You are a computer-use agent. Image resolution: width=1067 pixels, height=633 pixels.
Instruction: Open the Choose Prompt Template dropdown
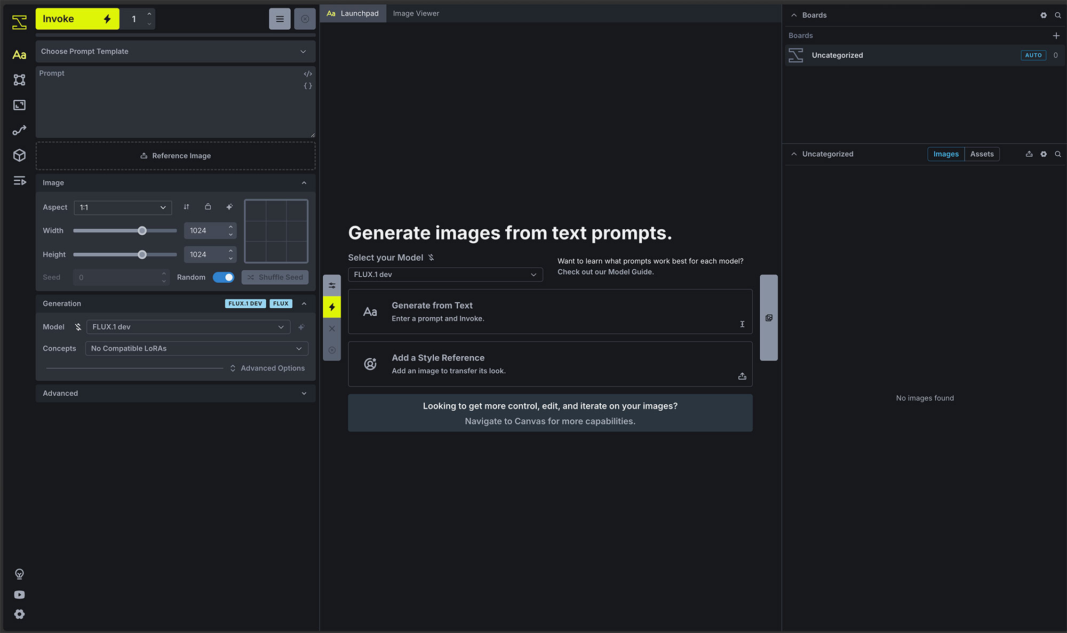coord(176,52)
